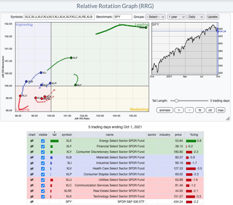Hide XLV from the graph
Screen dimensions: 233x205
pos(43,169)
